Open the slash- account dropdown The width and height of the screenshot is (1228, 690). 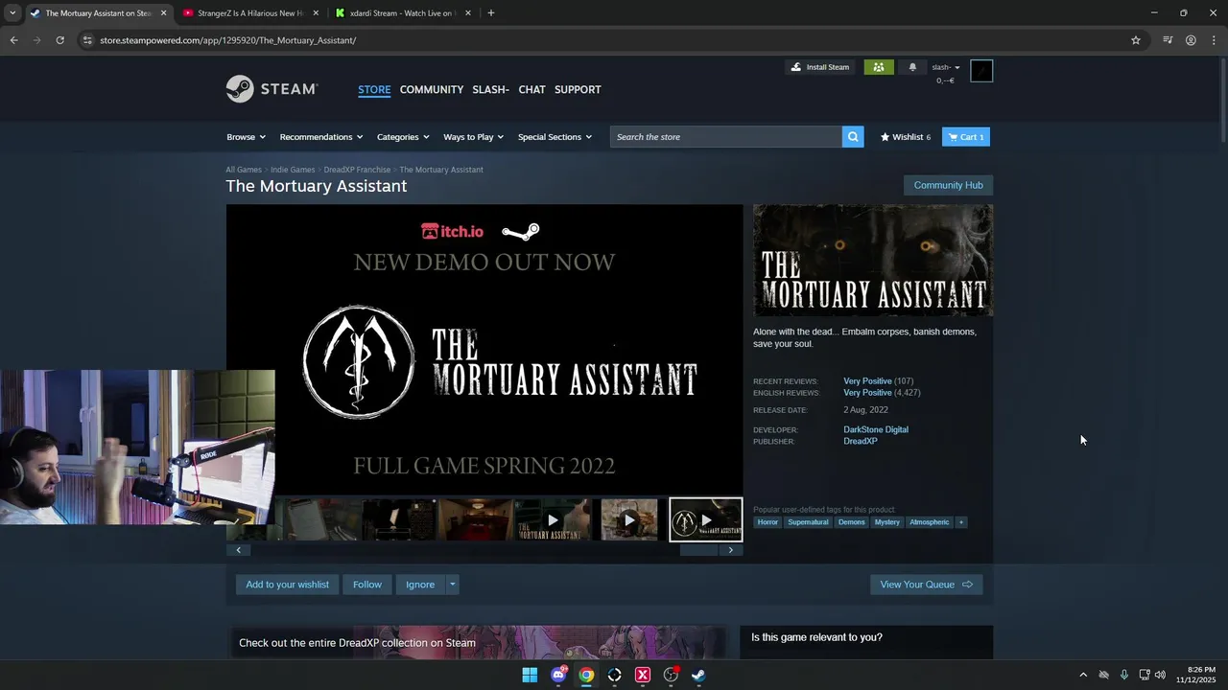click(x=946, y=67)
